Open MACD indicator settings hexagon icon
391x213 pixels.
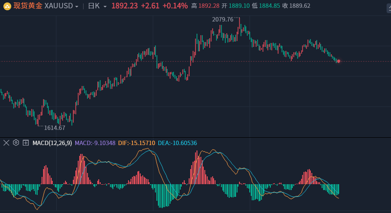point(16,143)
